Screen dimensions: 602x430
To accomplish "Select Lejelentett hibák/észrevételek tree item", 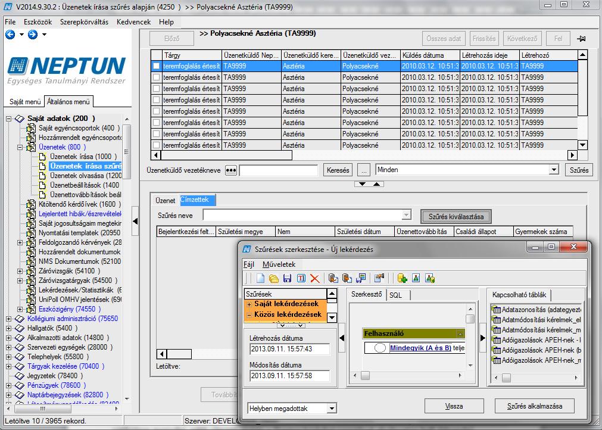I will tap(80, 214).
